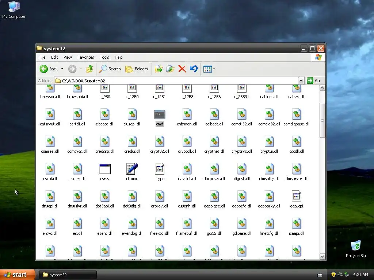Expand the Back history dropdown arrow
The width and height of the screenshot is (374, 280).
click(62, 69)
